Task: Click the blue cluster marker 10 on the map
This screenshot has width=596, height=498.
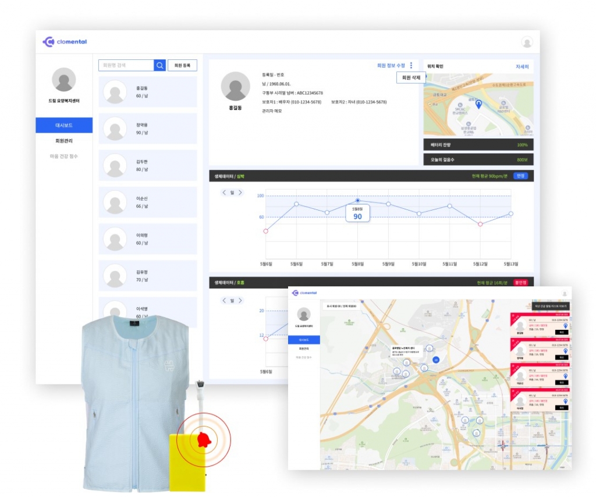Action: pyautogui.click(x=436, y=360)
